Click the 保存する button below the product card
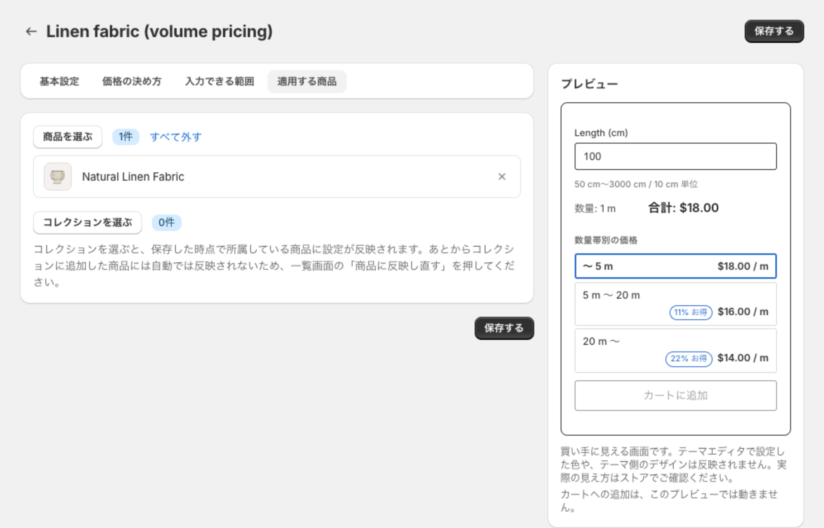This screenshot has height=528, width=824. pyautogui.click(x=504, y=328)
